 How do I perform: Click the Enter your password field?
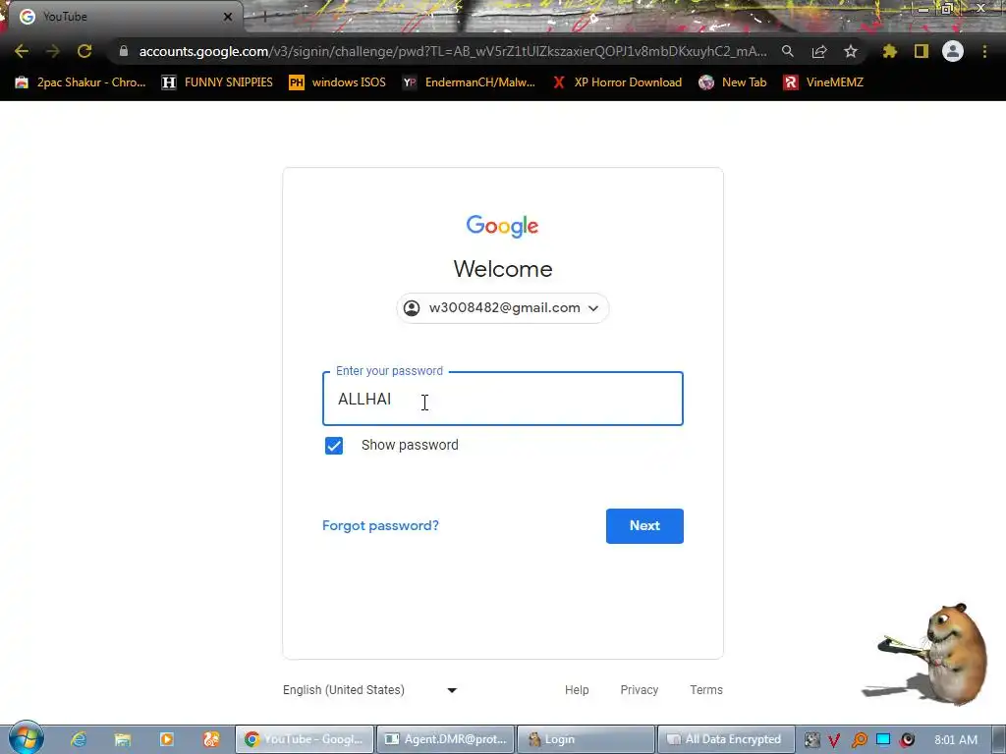pyautogui.click(x=503, y=399)
